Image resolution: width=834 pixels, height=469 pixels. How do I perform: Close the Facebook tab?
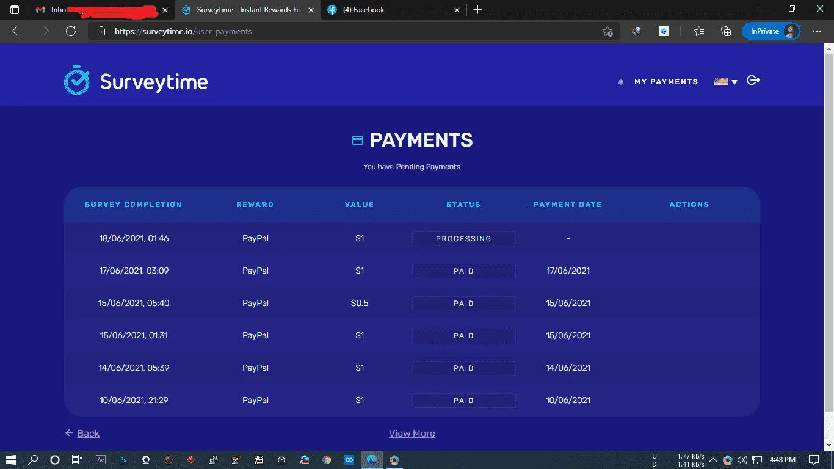pos(457,10)
